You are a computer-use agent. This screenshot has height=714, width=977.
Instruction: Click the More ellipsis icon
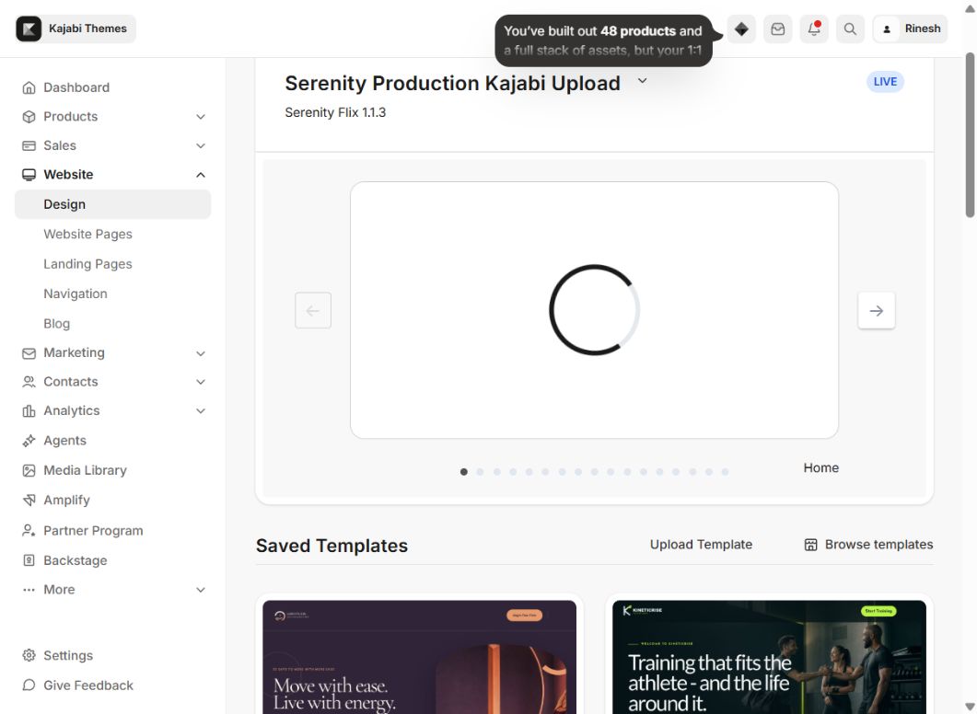[x=29, y=590]
